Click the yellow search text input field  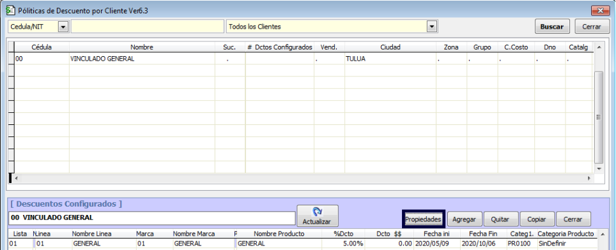pos(148,27)
